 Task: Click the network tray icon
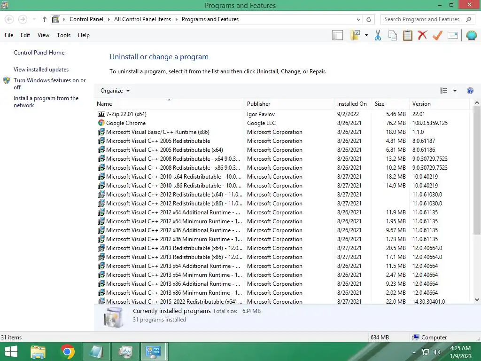[x=426, y=352]
